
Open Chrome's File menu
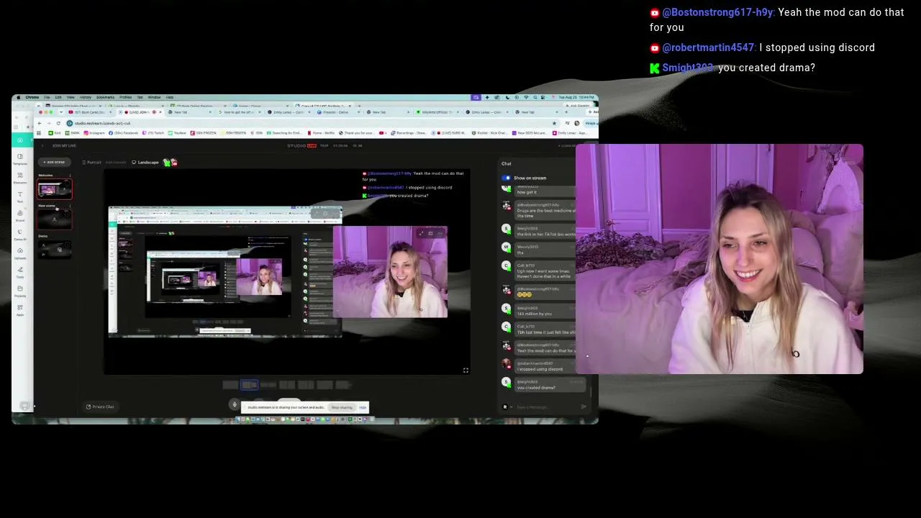click(47, 97)
